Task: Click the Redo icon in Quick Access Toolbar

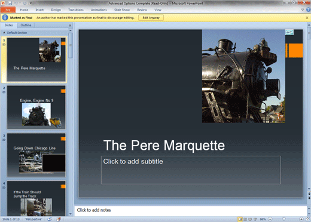Action: [25, 3]
